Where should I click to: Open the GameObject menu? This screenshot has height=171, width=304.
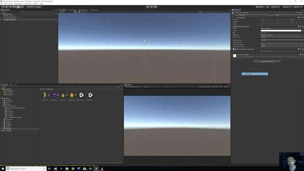click(18, 4)
